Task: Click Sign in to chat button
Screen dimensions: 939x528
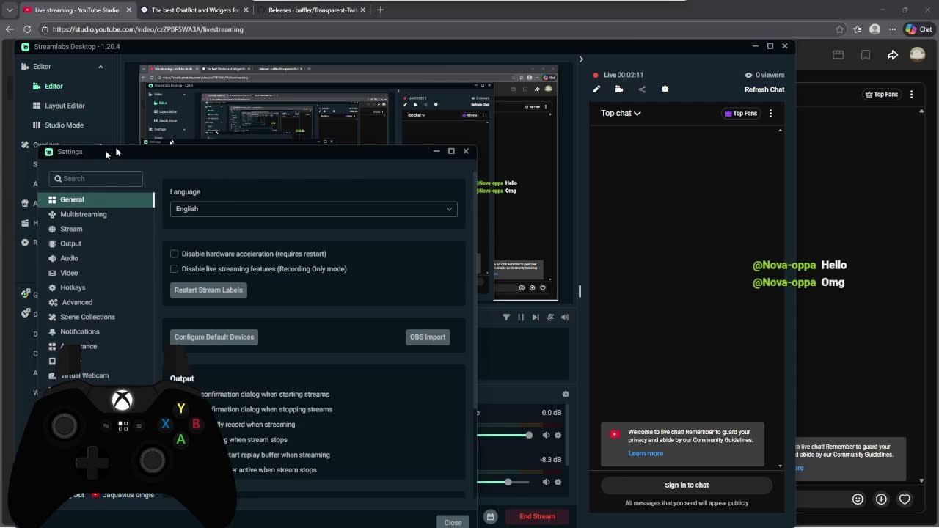Action: [x=687, y=485]
